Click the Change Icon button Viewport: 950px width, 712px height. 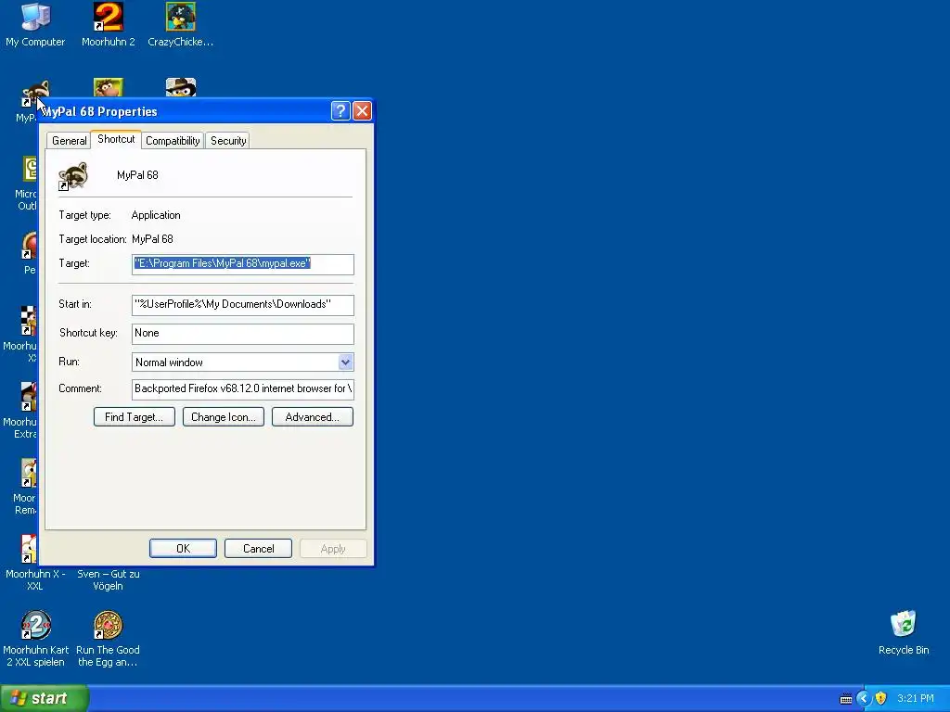[x=224, y=416]
